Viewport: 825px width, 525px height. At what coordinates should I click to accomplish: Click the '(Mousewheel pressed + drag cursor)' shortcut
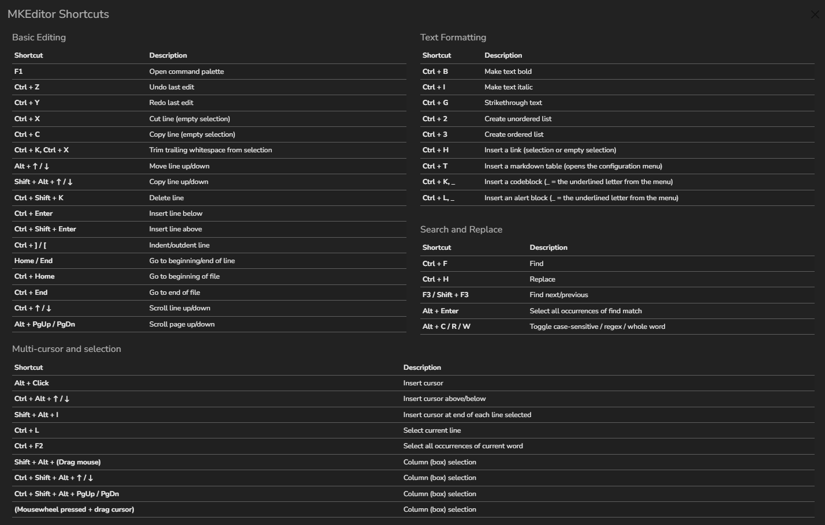pos(74,509)
